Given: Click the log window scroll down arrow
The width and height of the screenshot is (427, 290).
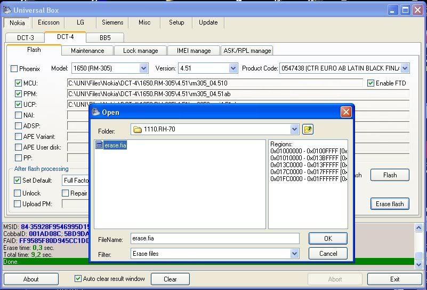Looking at the screenshot, I should (418, 264).
